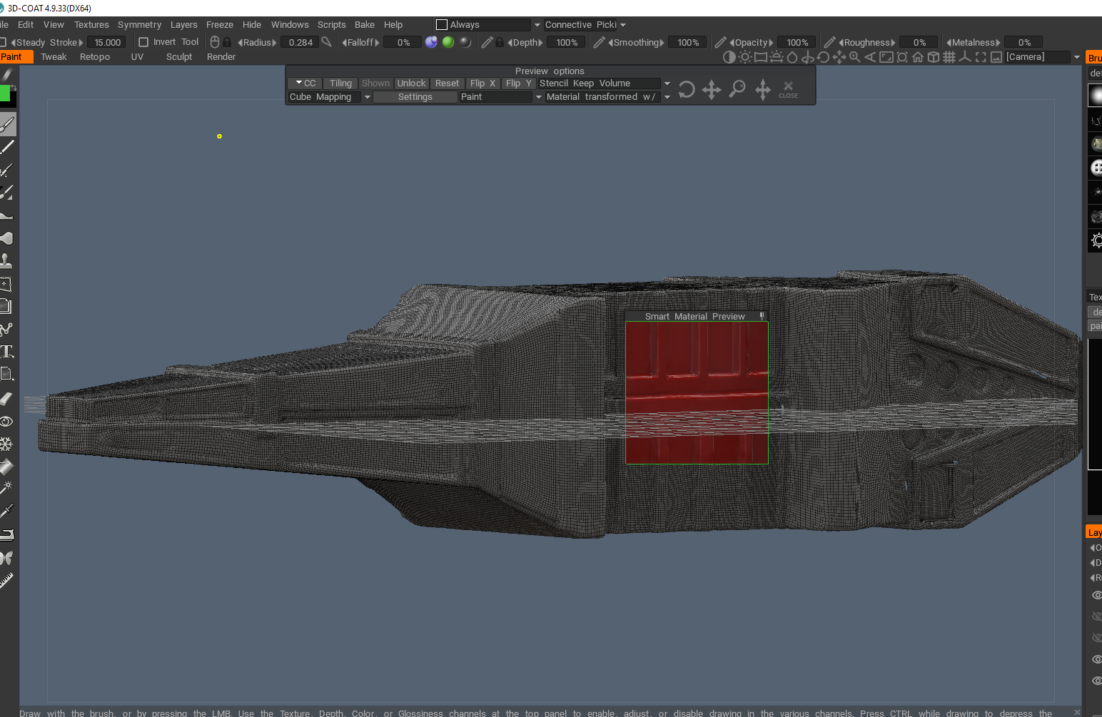
Task: Toggle the green color channel sphere
Action: coord(448,42)
